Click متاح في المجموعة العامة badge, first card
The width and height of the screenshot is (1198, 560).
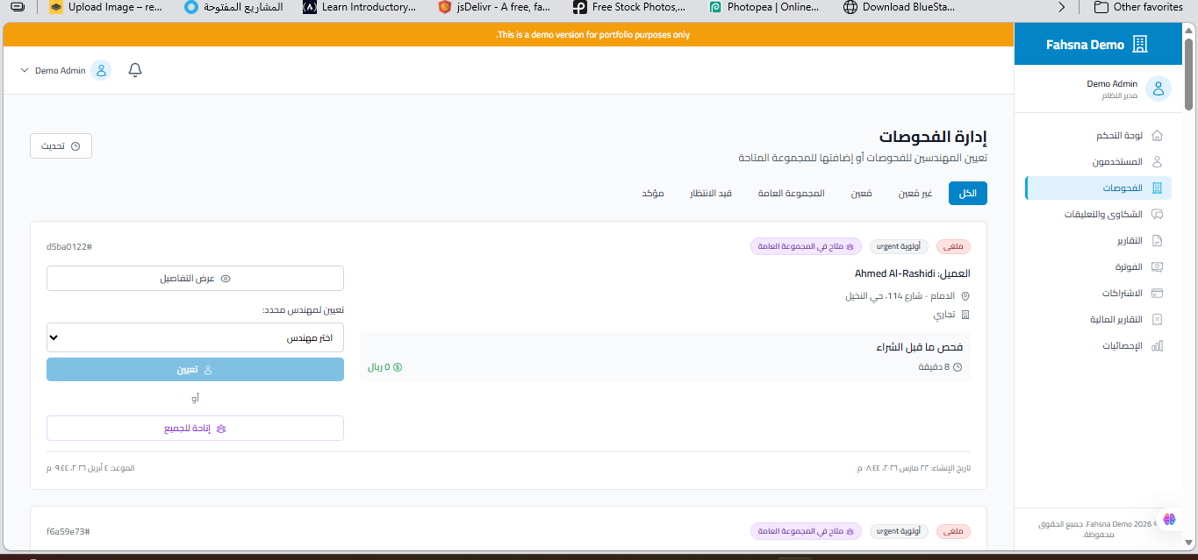tap(807, 246)
